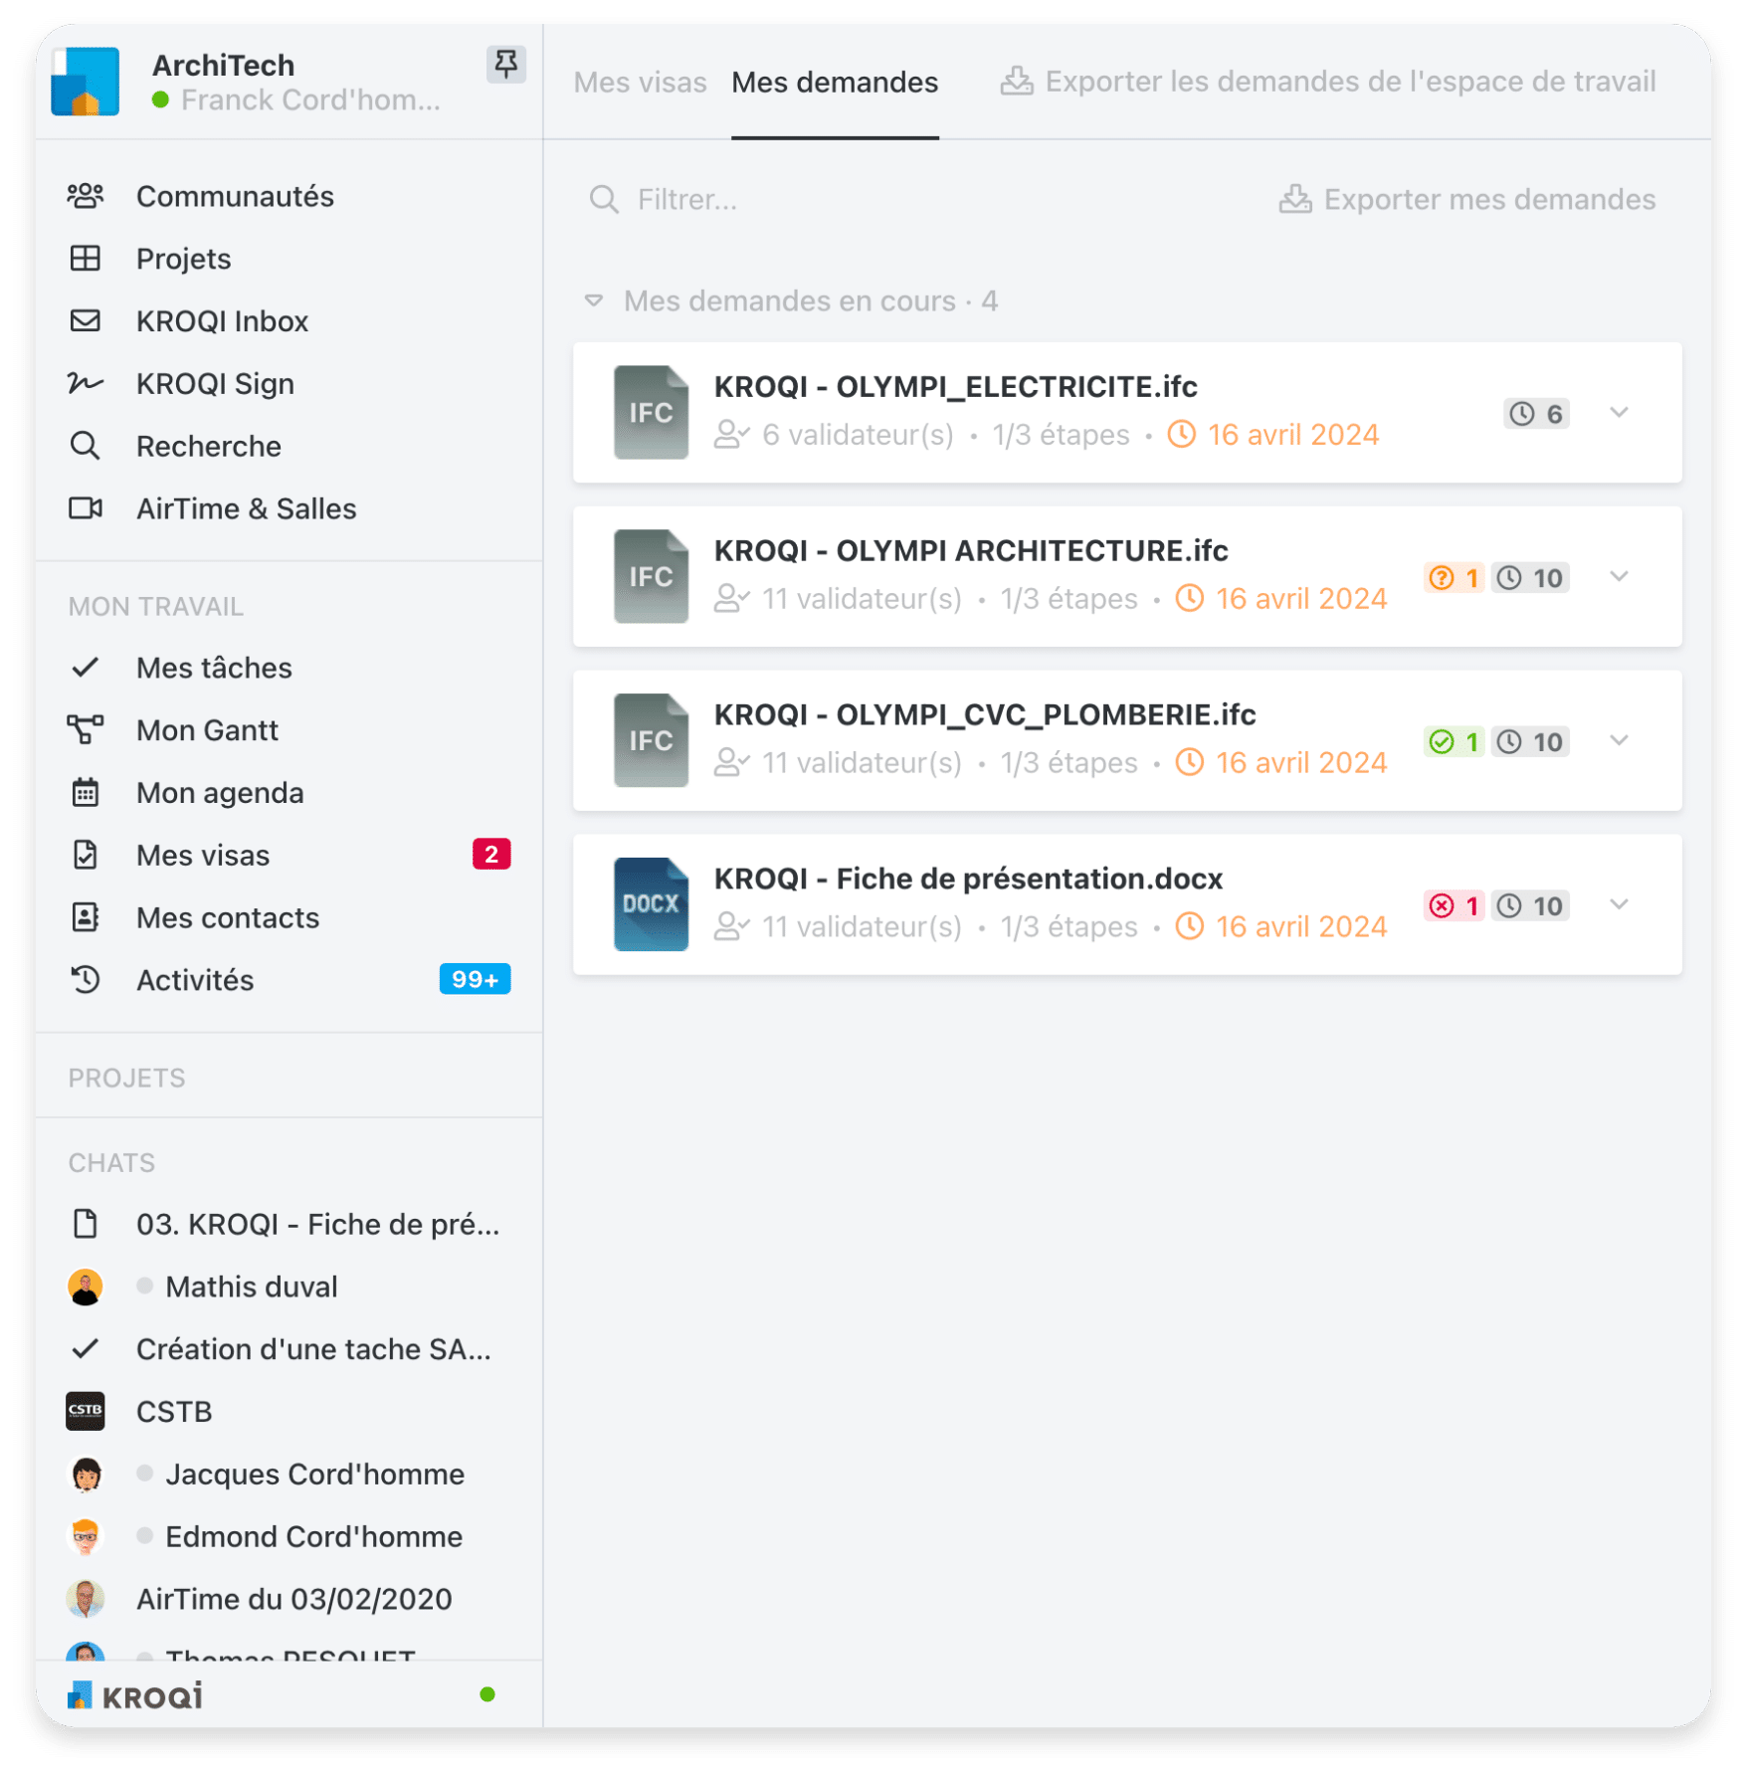This screenshot has width=1747, height=1776.
Task: Open the Projets grid icon
Action: 86,259
